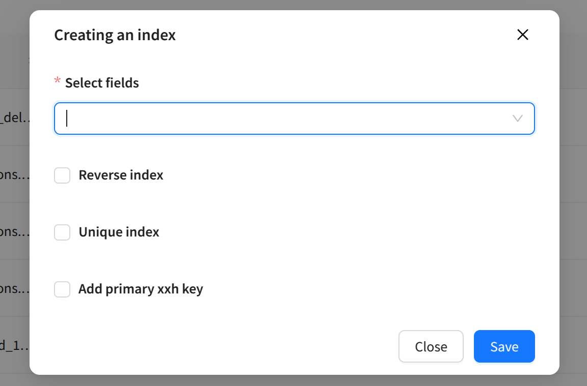The height and width of the screenshot is (386, 587).
Task: Select the topmost background "ons…" row
Action: tap(15, 175)
